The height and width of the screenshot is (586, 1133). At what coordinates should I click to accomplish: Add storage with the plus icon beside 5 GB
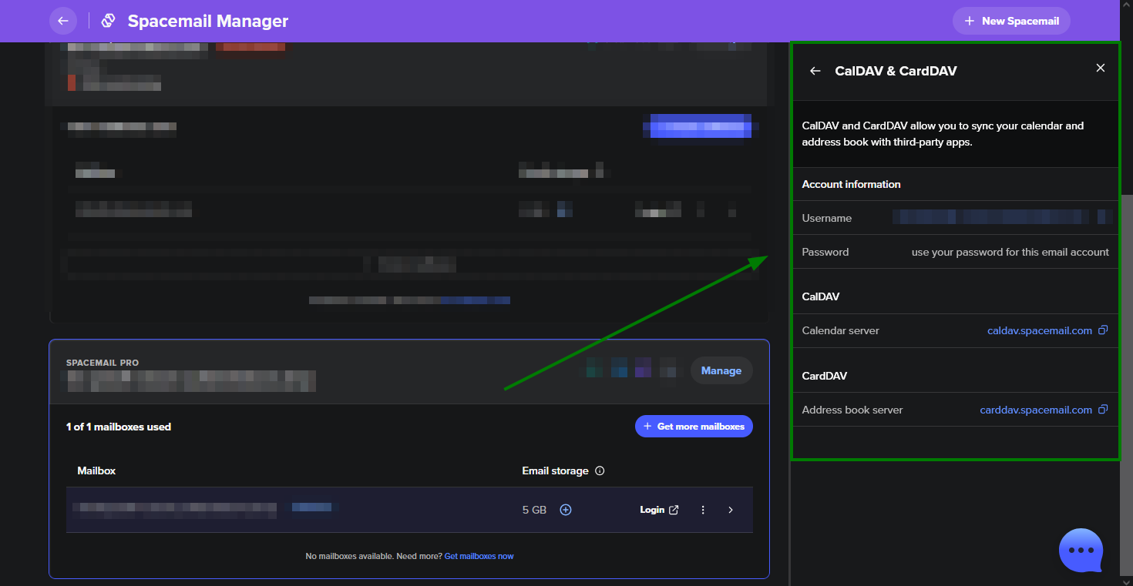pos(566,510)
